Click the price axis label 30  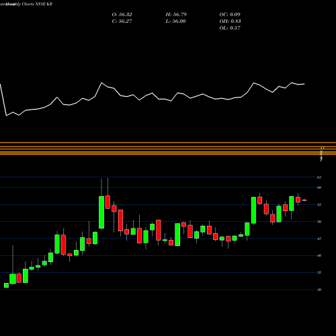[319, 290]
